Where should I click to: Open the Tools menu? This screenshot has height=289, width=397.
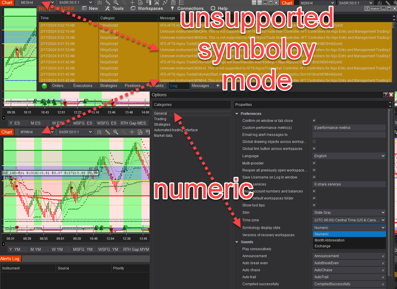point(118,8)
